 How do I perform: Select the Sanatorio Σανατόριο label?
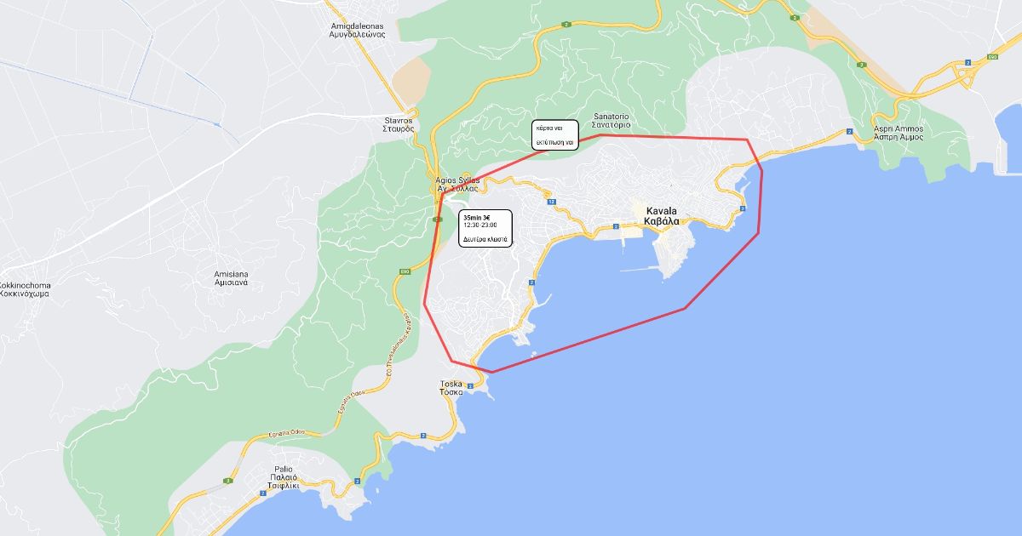(x=611, y=121)
